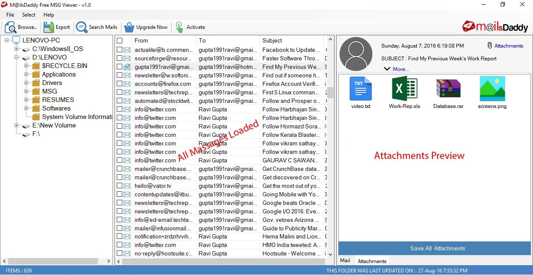Check the sourceforge@resour message checkbox
Image resolution: width=533 pixels, height=275 pixels.
click(120, 58)
